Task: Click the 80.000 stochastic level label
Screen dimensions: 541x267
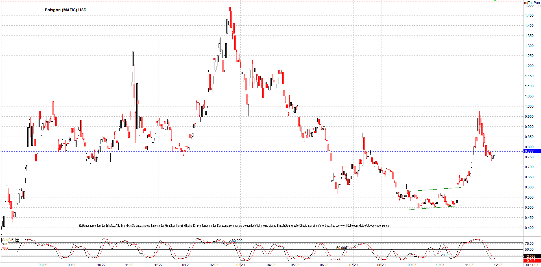Action: coord(237,241)
